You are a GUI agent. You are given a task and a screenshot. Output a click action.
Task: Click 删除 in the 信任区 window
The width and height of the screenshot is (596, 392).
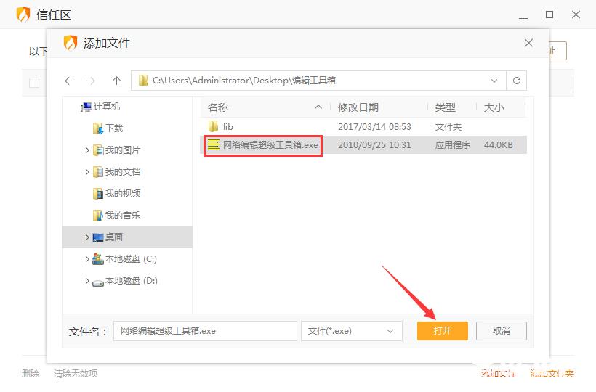coord(31,374)
